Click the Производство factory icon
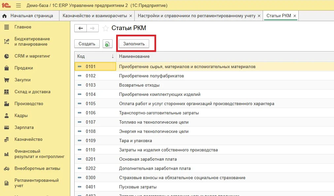334x196 pixels. [7, 104]
